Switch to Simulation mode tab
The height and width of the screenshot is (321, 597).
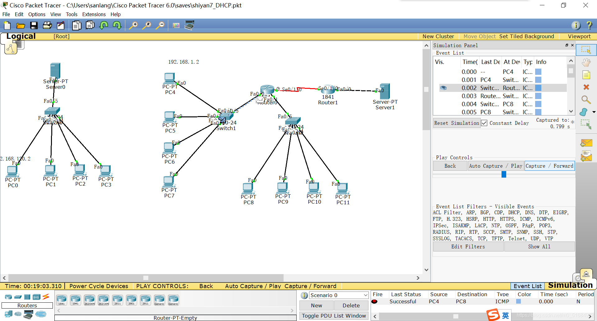tap(570, 285)
